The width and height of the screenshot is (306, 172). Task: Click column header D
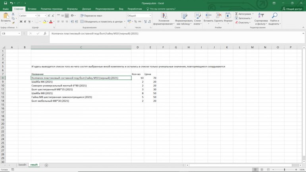click(x=138, y=47)
